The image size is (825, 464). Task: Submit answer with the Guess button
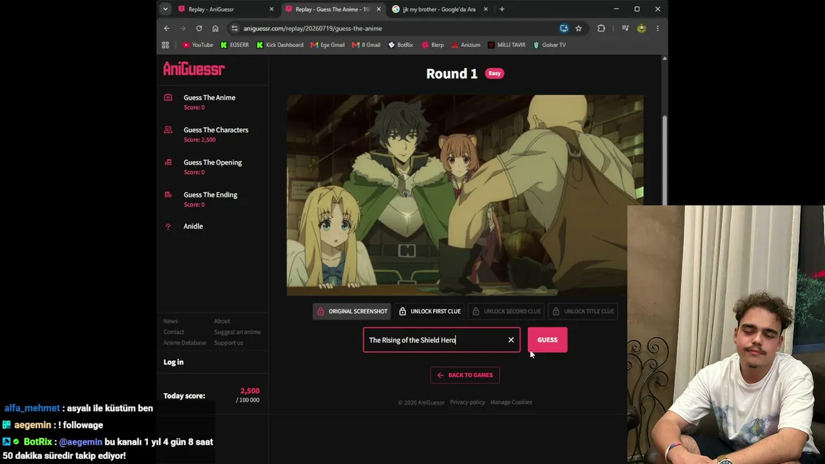547,340
